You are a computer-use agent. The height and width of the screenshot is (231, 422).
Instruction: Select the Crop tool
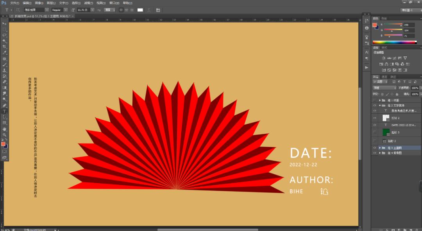[5, 47]
